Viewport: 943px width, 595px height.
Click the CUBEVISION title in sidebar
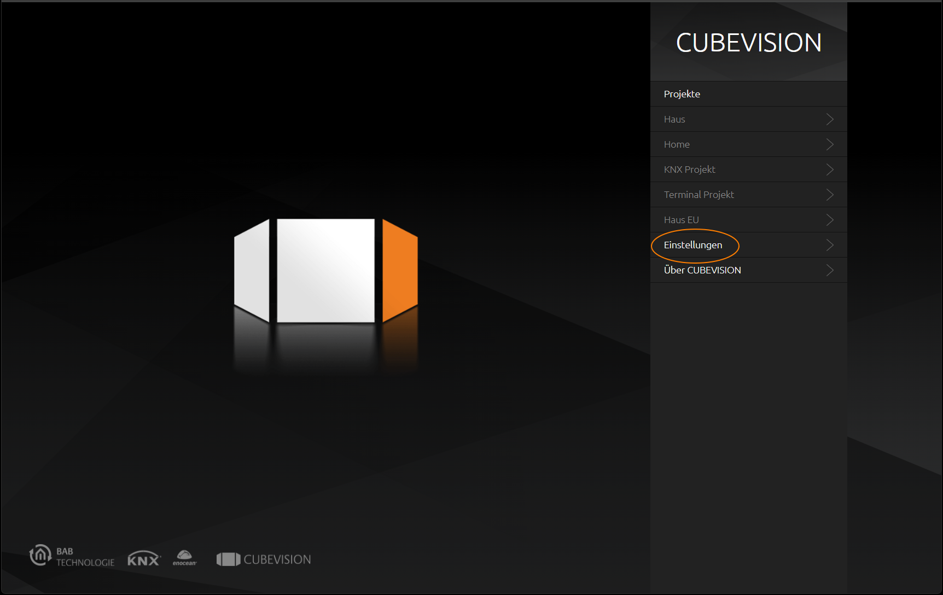click(x=748, y=43)
